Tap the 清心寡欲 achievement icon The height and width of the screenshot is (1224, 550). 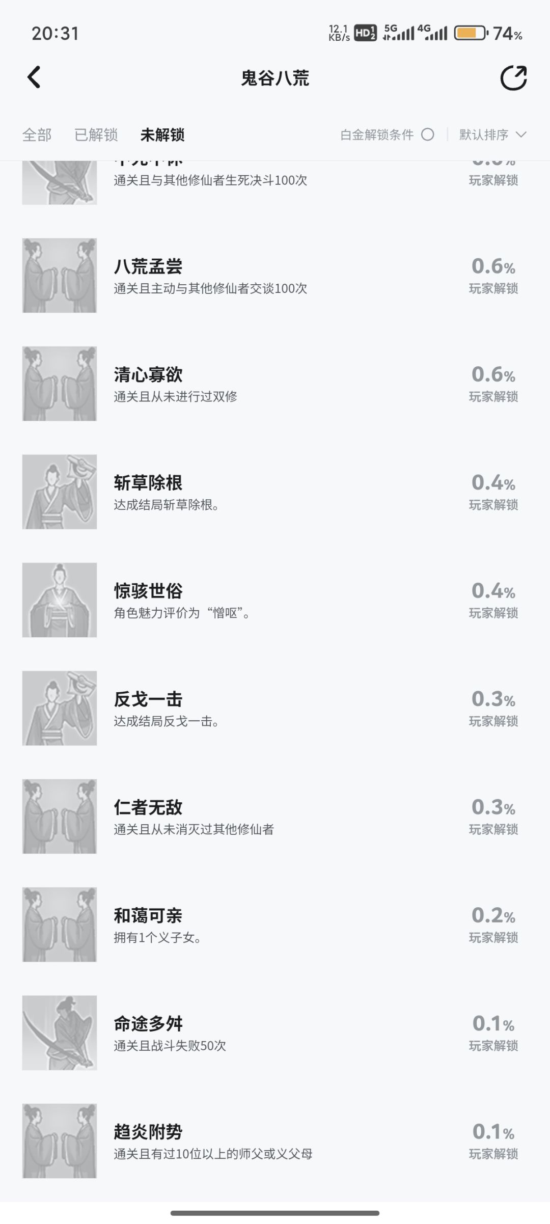coord(60,384)
